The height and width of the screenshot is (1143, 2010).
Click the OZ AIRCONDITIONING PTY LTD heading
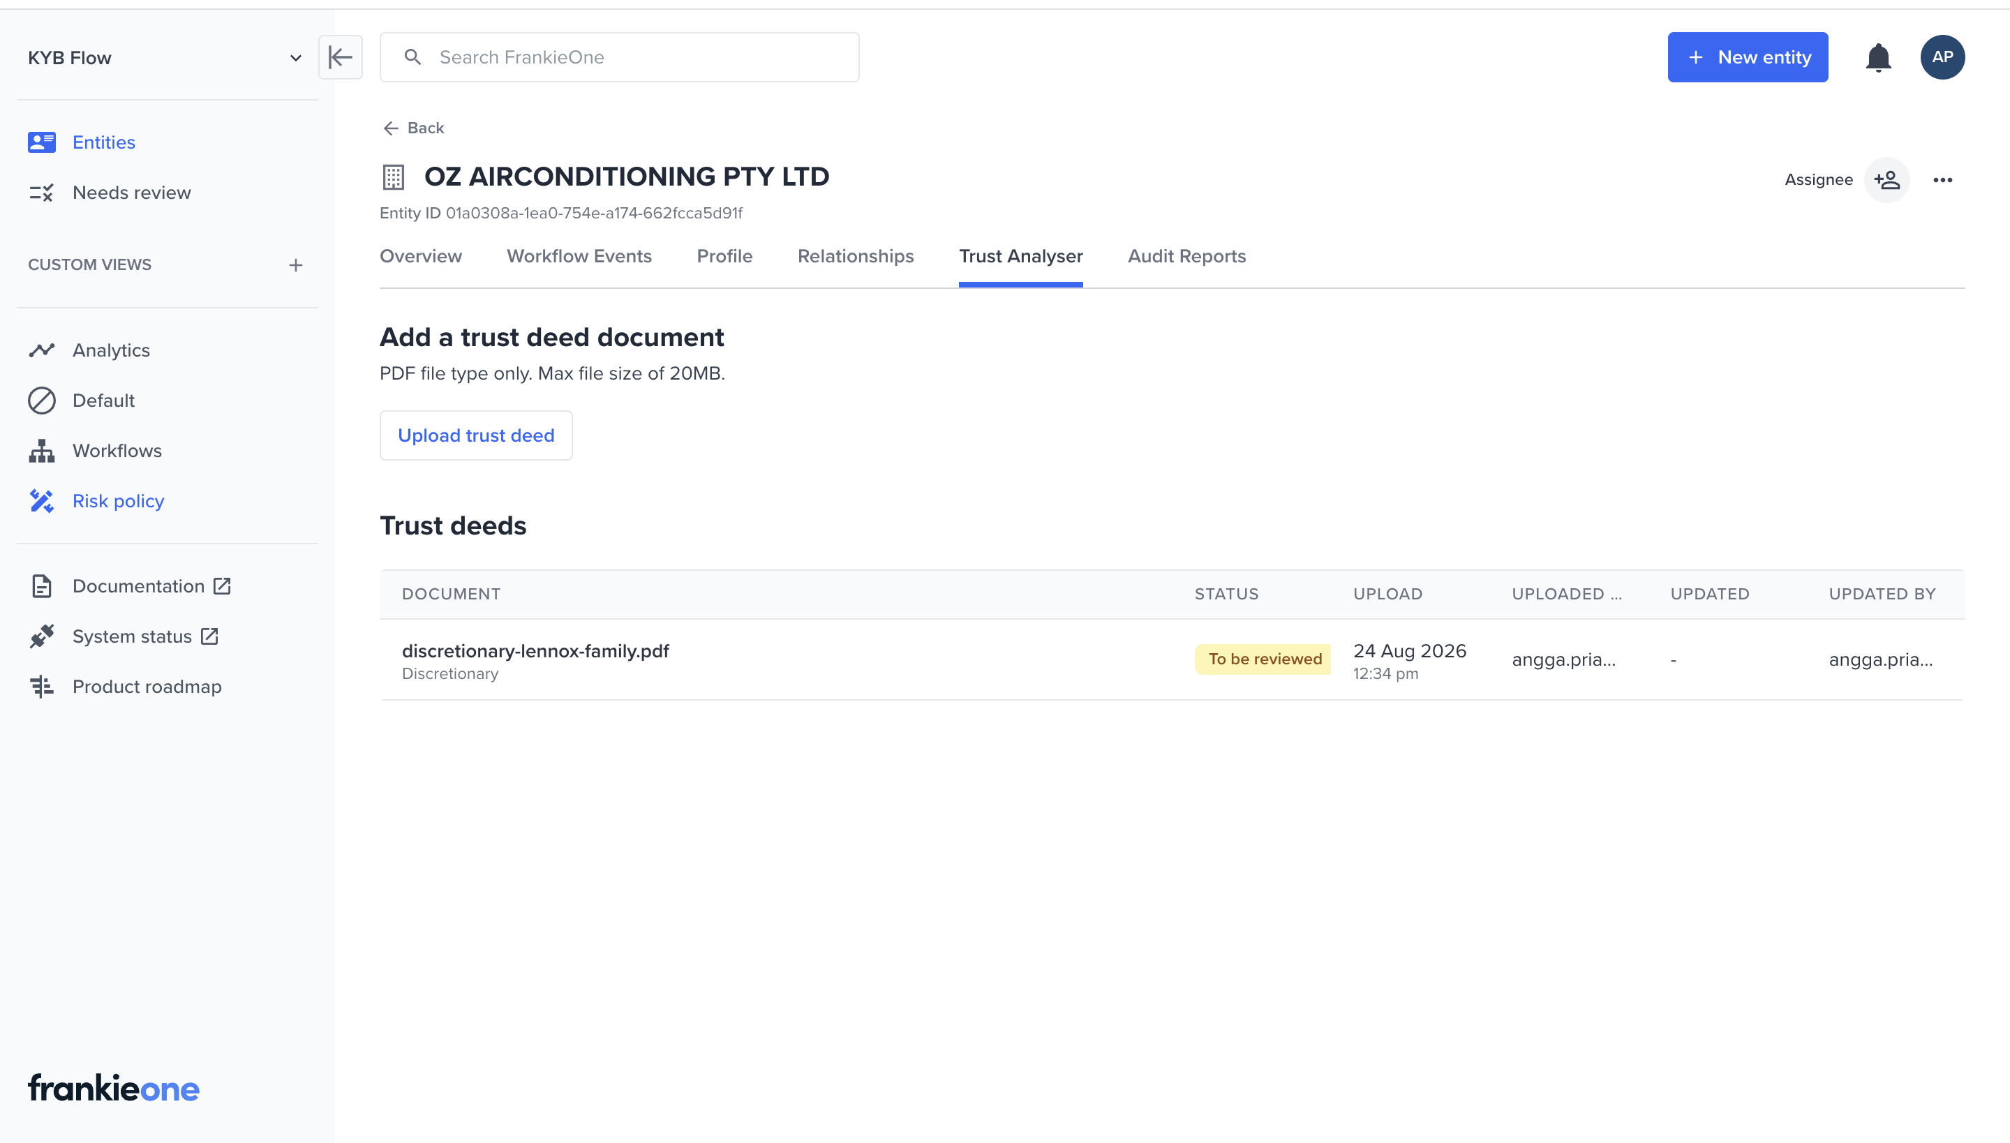[627, 177]
